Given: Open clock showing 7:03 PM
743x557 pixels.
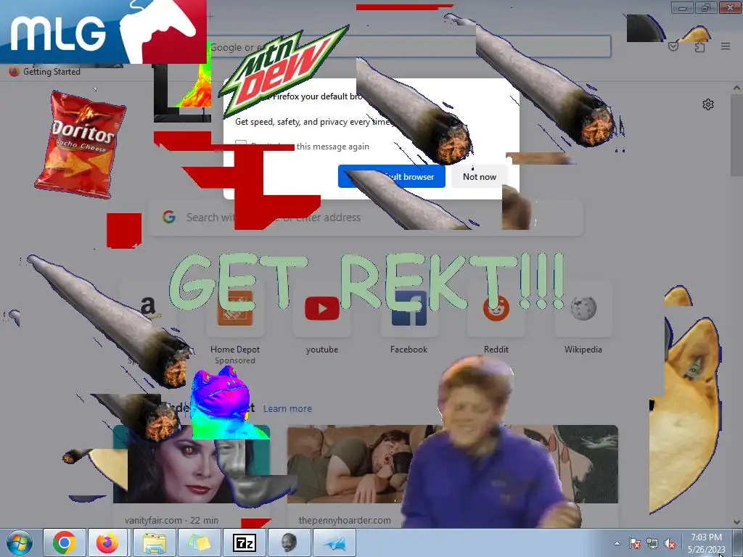Looking at the screenshot, I should click(706, 542).
